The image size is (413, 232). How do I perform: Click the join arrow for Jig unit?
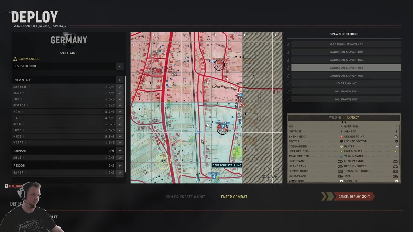point(120,118)
